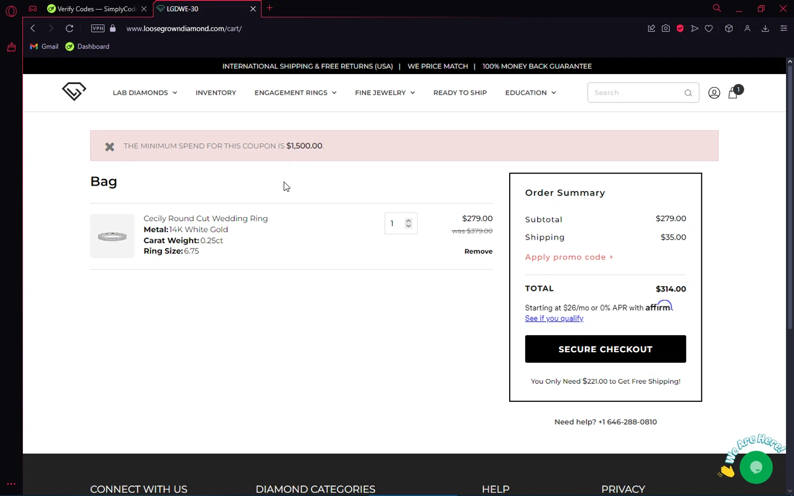The image size is (794, 496).
Task: Open the downloads icon
Action: pos(765,29)
